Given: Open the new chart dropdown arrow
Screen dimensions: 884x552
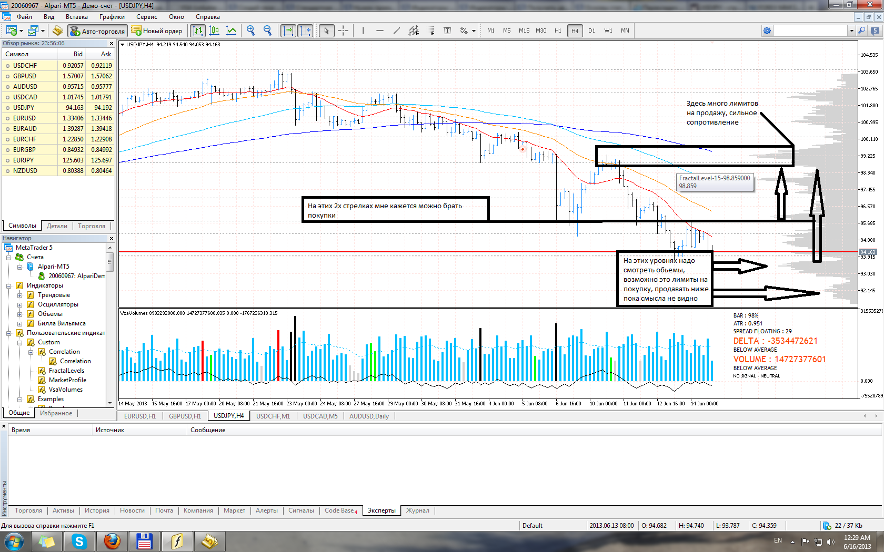Looking at the screenshot, I should (21, 31).
